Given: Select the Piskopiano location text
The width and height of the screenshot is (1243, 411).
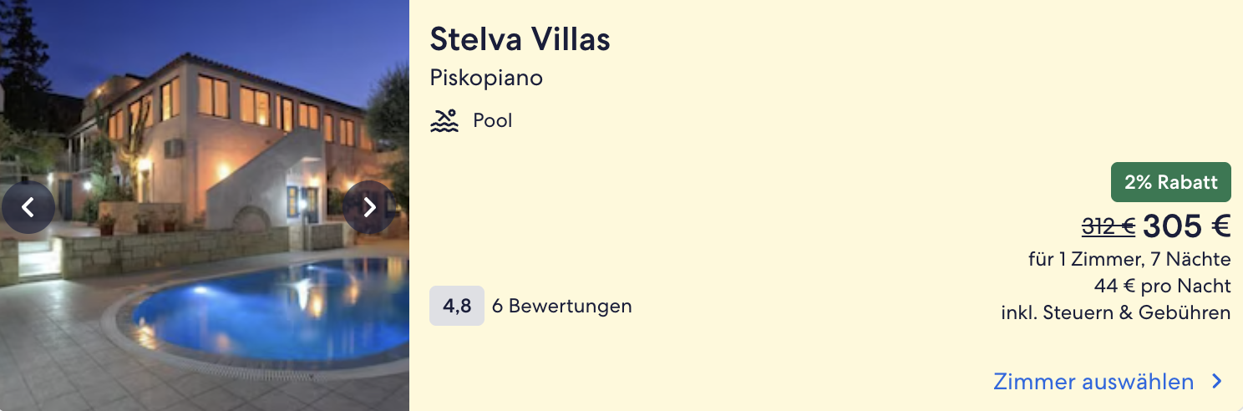Looking at the screenshot, I should (486, 79).
